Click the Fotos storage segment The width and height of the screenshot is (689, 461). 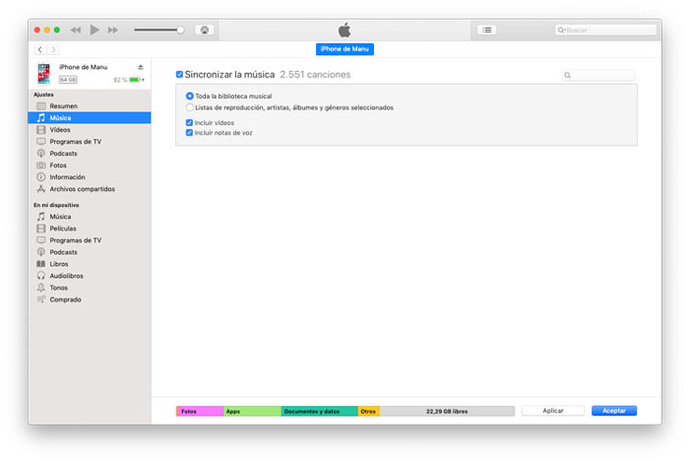[x=200, y=412]
